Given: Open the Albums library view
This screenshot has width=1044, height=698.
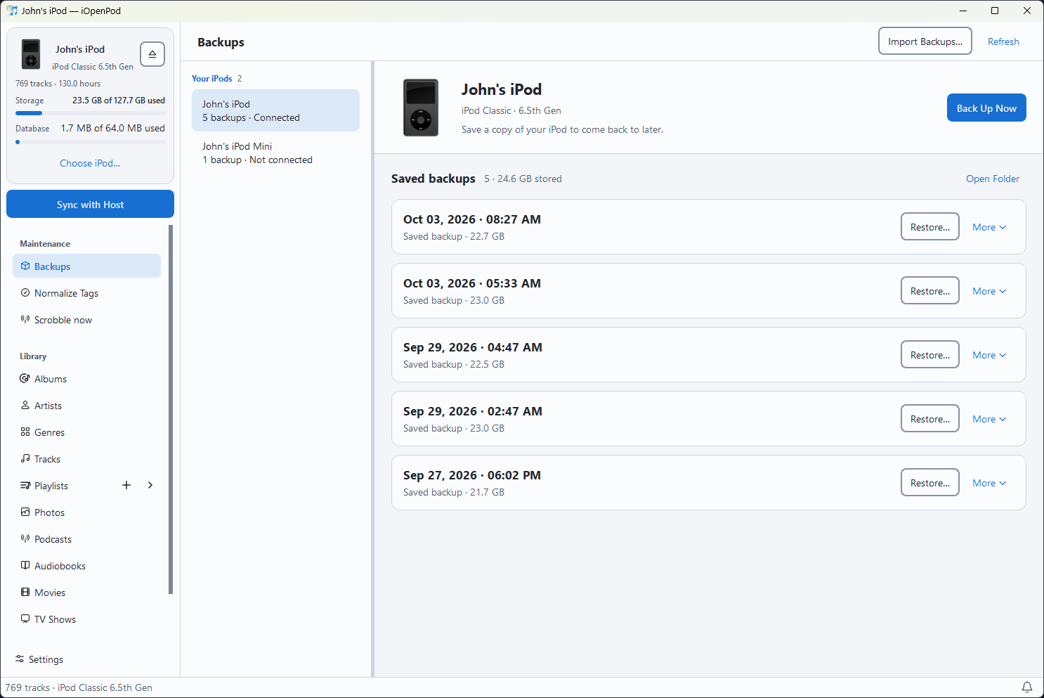Looking at the screenshot, I should point(86,379).
